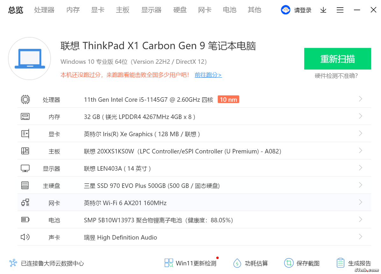Viewport: 381px width, 274px height.
Task: Click the green 重新扫描 button
Action: click(337, 59)
